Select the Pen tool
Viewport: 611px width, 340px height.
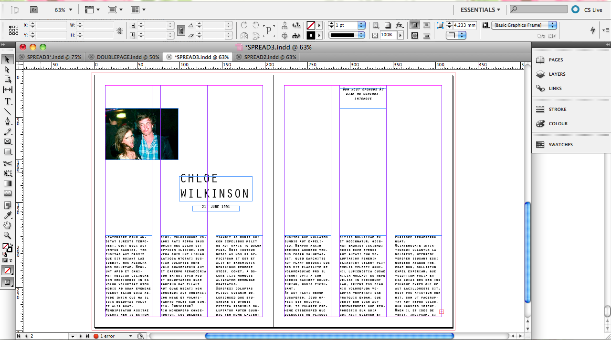click(x=8, y=122)
